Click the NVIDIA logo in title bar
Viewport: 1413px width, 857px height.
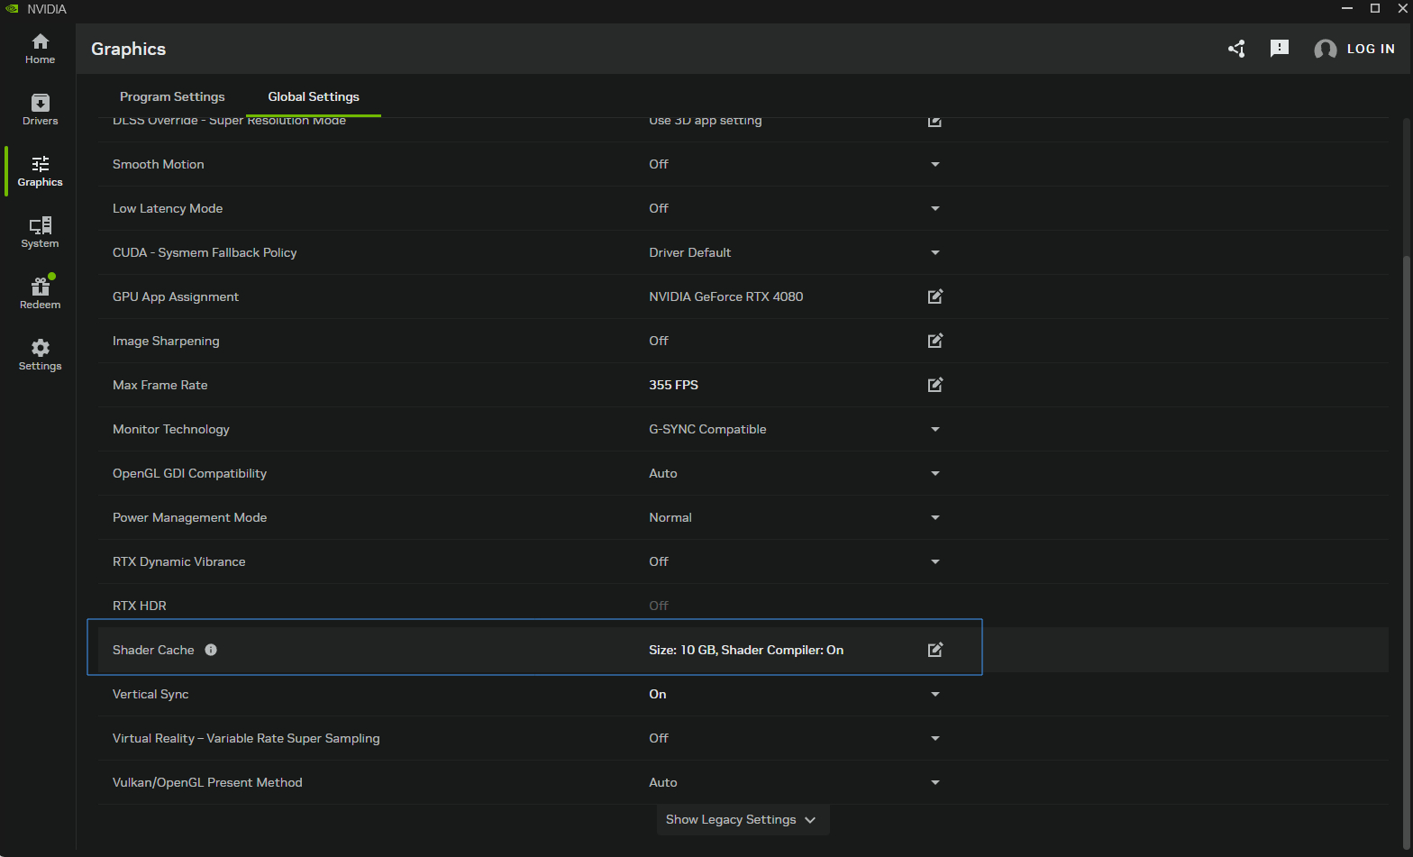(12, 8)
